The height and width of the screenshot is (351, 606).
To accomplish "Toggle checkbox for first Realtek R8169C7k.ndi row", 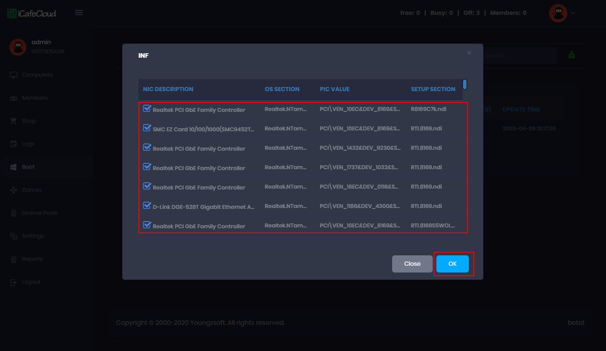I will click(147, 109).
